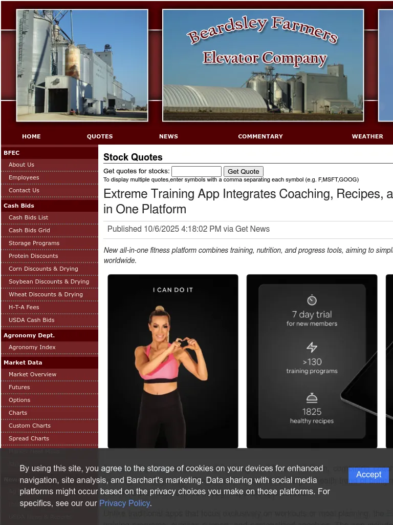The image size is (393, 525).
Task: Open the QUOTES navigation menu
Action: pyautogui.click(x=100, y=136)
